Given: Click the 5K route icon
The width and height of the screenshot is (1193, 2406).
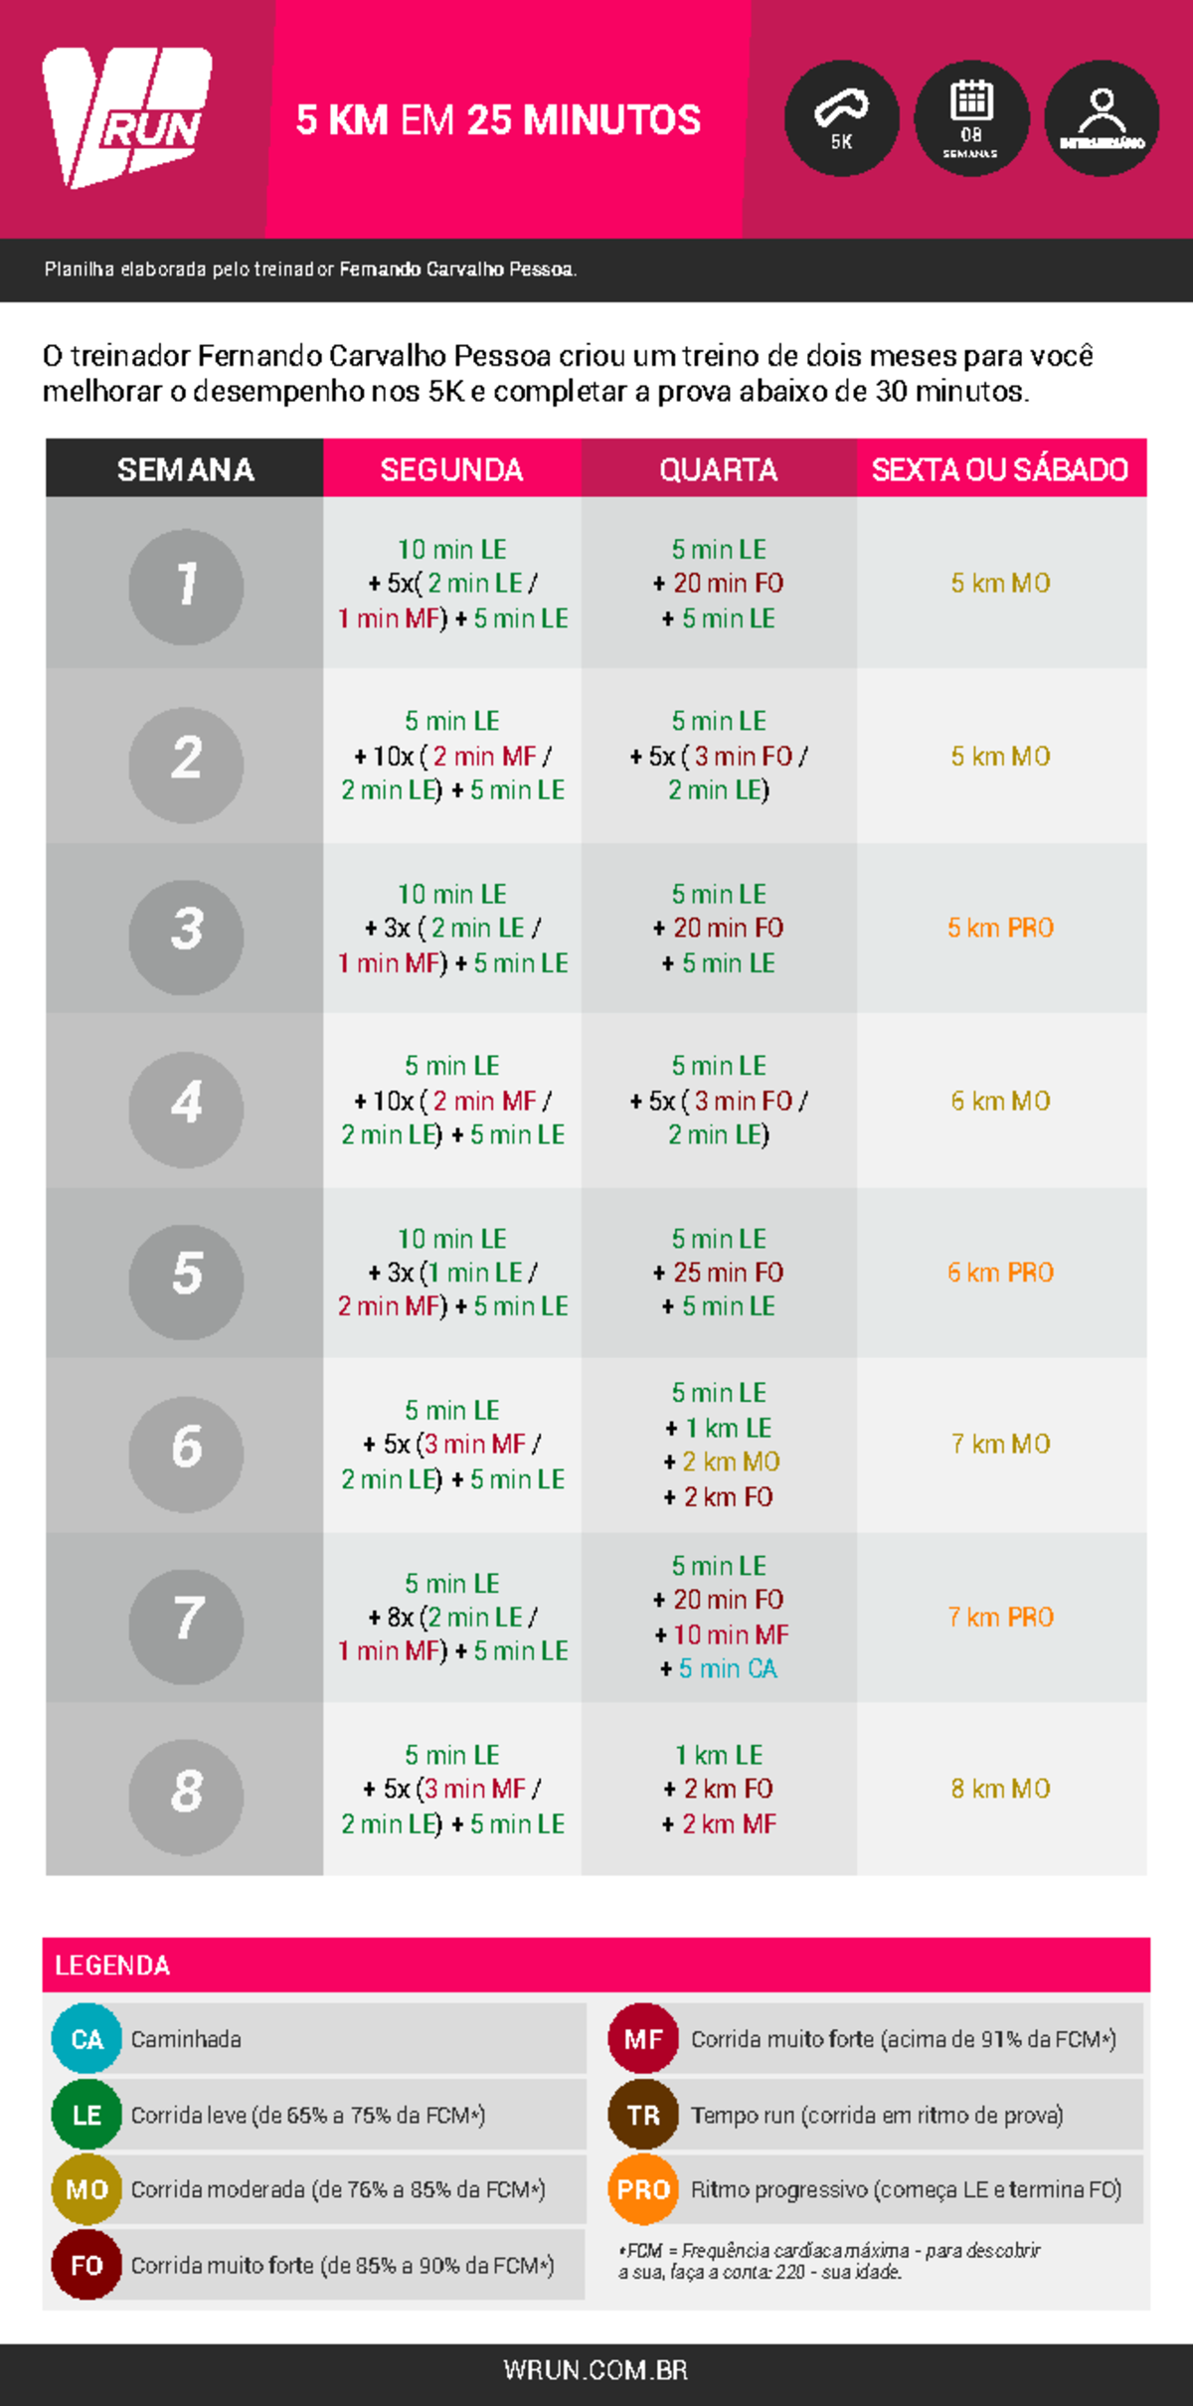Looking at the screenshot, I should 841,118.
